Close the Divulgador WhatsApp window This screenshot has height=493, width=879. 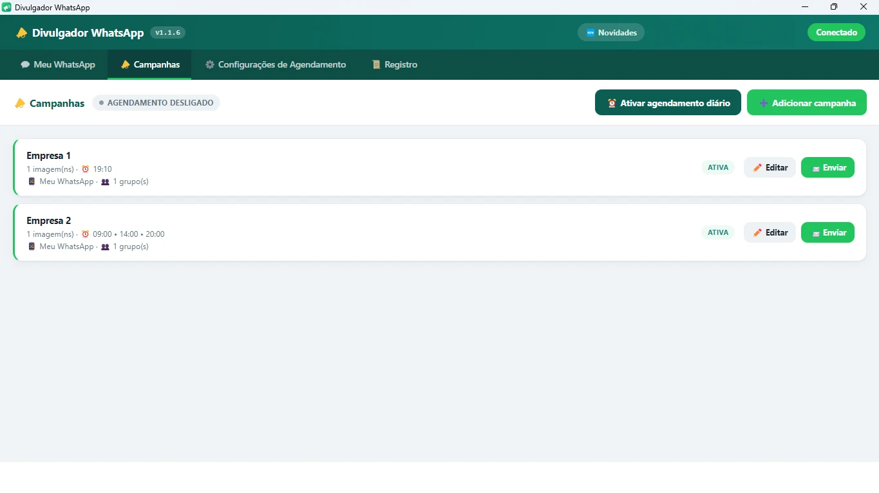(x=864, y=7)
